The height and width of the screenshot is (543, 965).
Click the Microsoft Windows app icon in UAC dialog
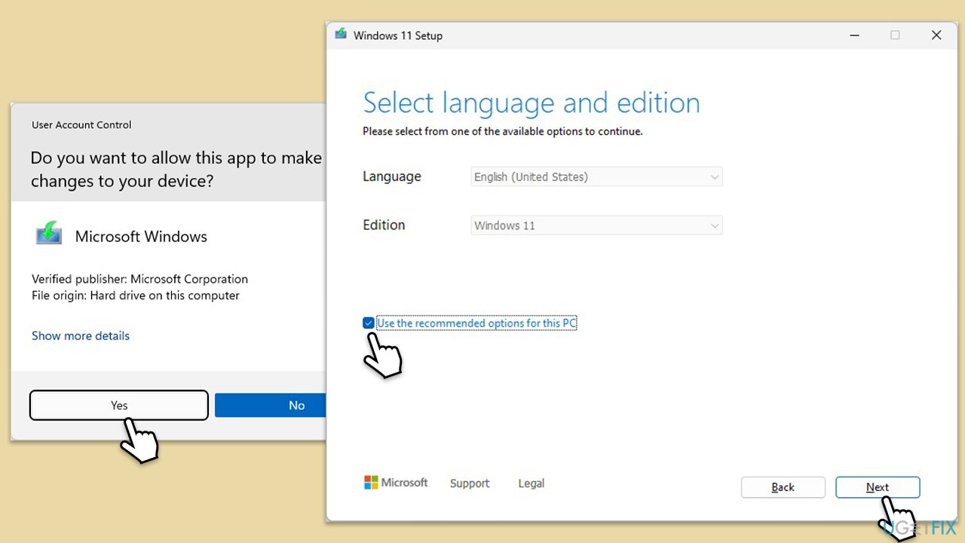[x=49, y=235]
